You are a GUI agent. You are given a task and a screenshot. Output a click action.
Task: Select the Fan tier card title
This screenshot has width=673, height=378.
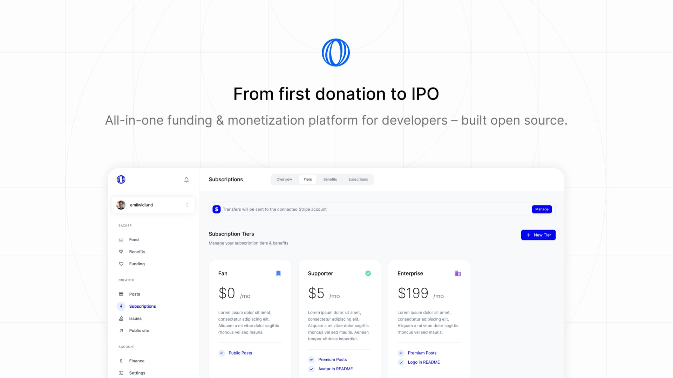223,273
